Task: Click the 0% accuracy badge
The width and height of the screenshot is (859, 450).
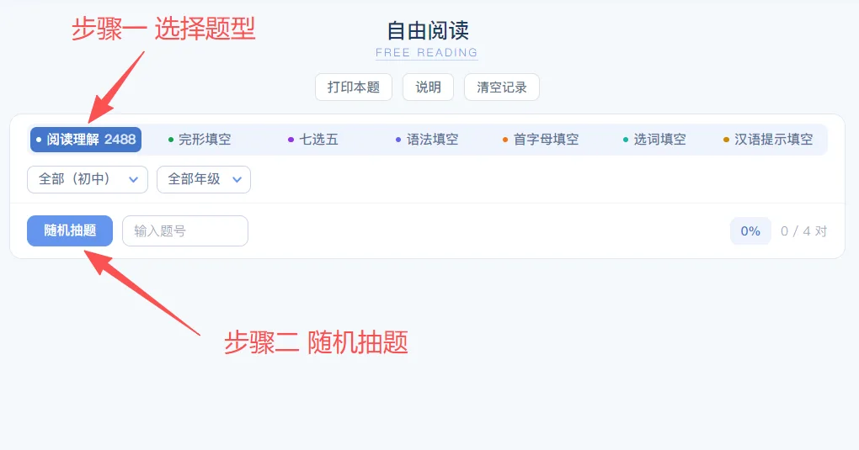Action: click(x=750, y=231)
